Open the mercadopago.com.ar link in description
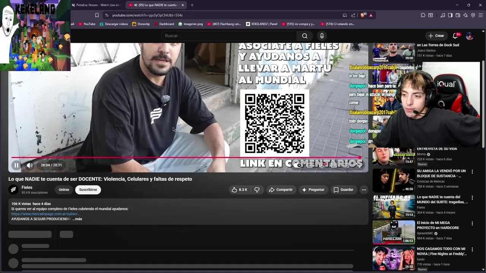This screenshot has width=486, height=273. (46, 214)
